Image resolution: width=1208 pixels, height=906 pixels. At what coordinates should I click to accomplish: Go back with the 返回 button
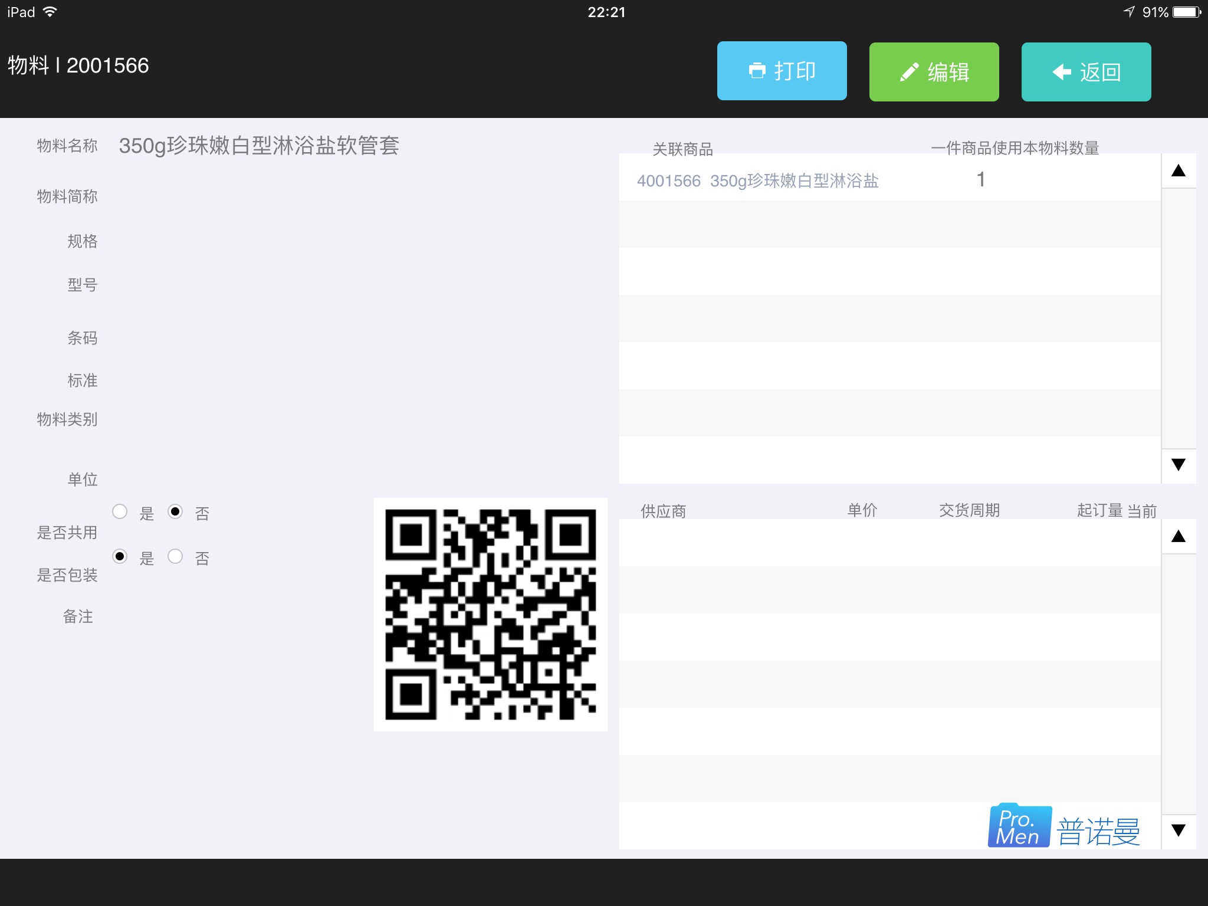[x=1086, y=72]
